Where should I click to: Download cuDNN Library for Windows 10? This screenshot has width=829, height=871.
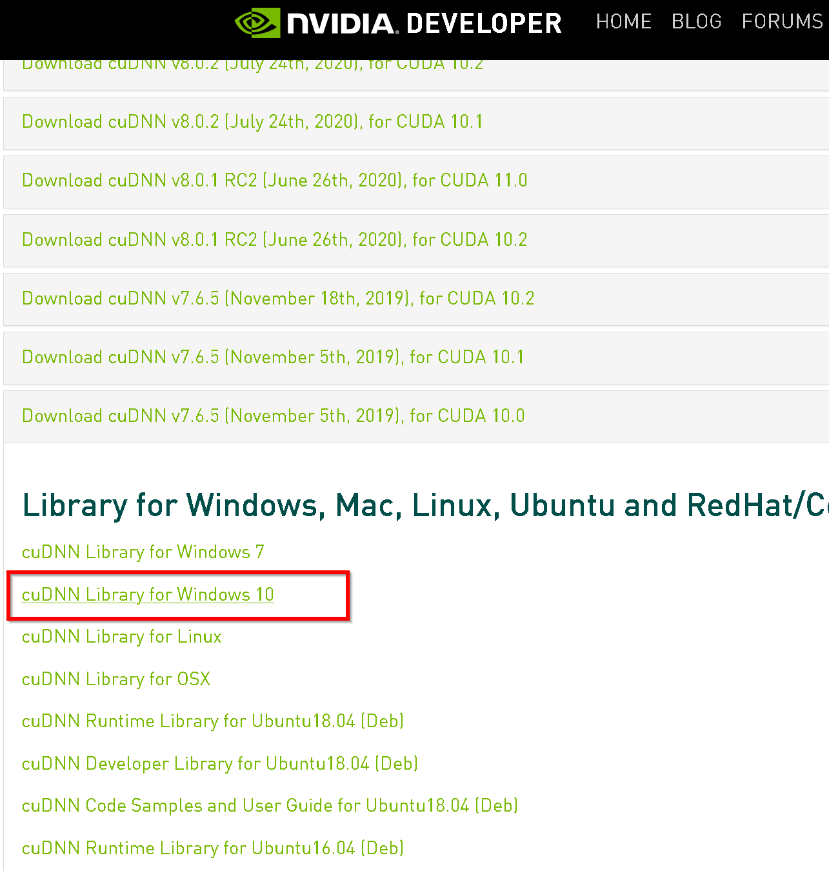[148, 594]
